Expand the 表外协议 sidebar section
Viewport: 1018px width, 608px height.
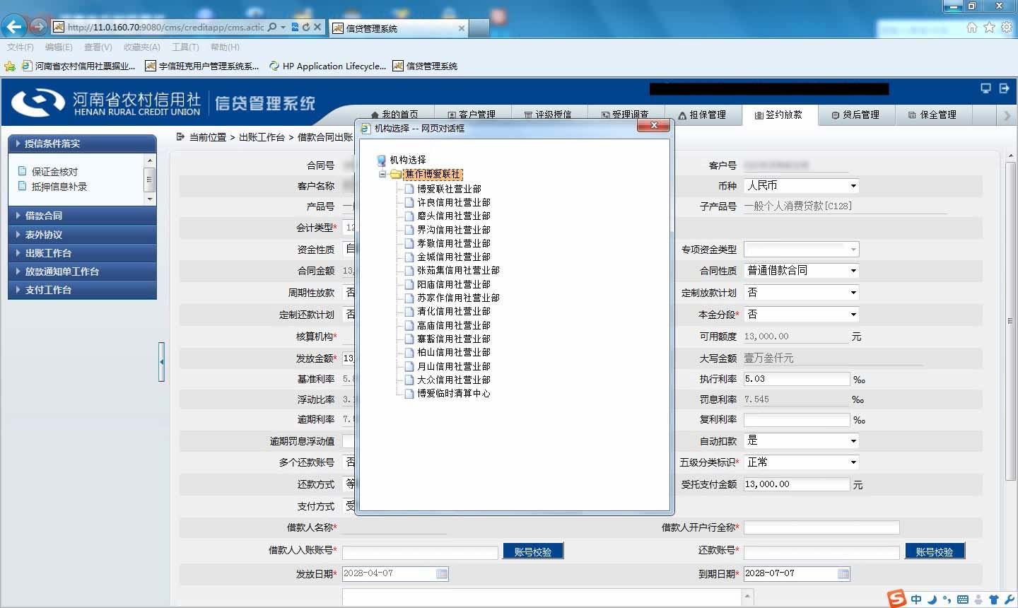click(x=82, y=234)
